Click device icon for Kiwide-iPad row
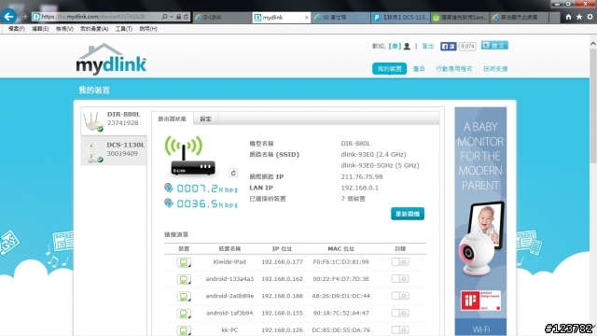597x336 pixels. tap(184, 262)
